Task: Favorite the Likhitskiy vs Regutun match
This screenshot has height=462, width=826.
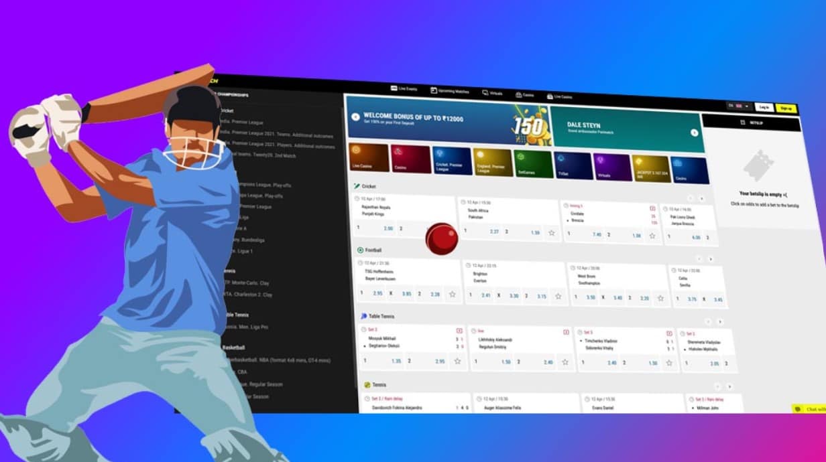Action: pyautogui.click(x=565, y=362)
